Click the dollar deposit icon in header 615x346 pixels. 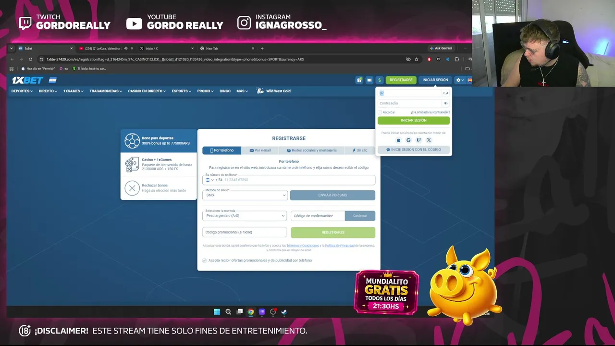[x=380, y=80]
